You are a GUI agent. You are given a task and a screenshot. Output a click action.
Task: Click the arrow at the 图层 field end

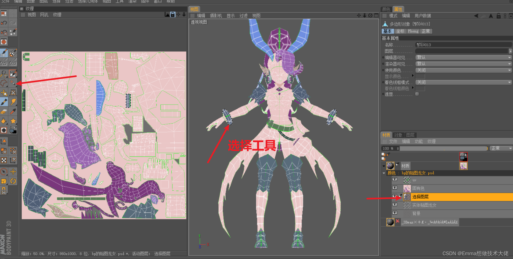(x=511, y=51)
